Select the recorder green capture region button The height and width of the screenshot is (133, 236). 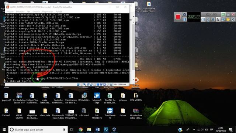223,14
